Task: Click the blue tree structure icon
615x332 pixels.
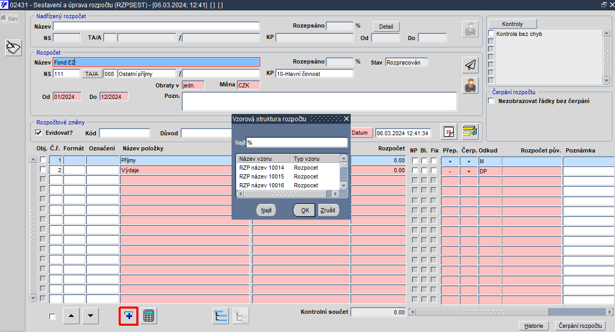Action: [221, 316]
